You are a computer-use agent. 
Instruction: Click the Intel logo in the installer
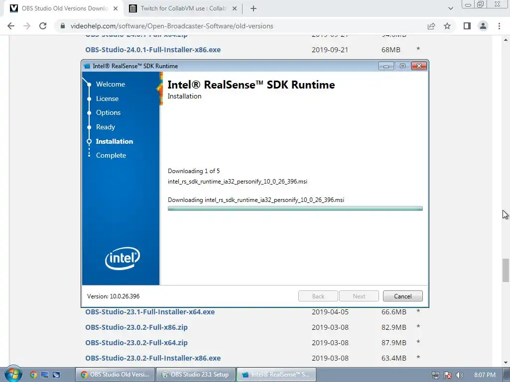(x=123, y=258)
